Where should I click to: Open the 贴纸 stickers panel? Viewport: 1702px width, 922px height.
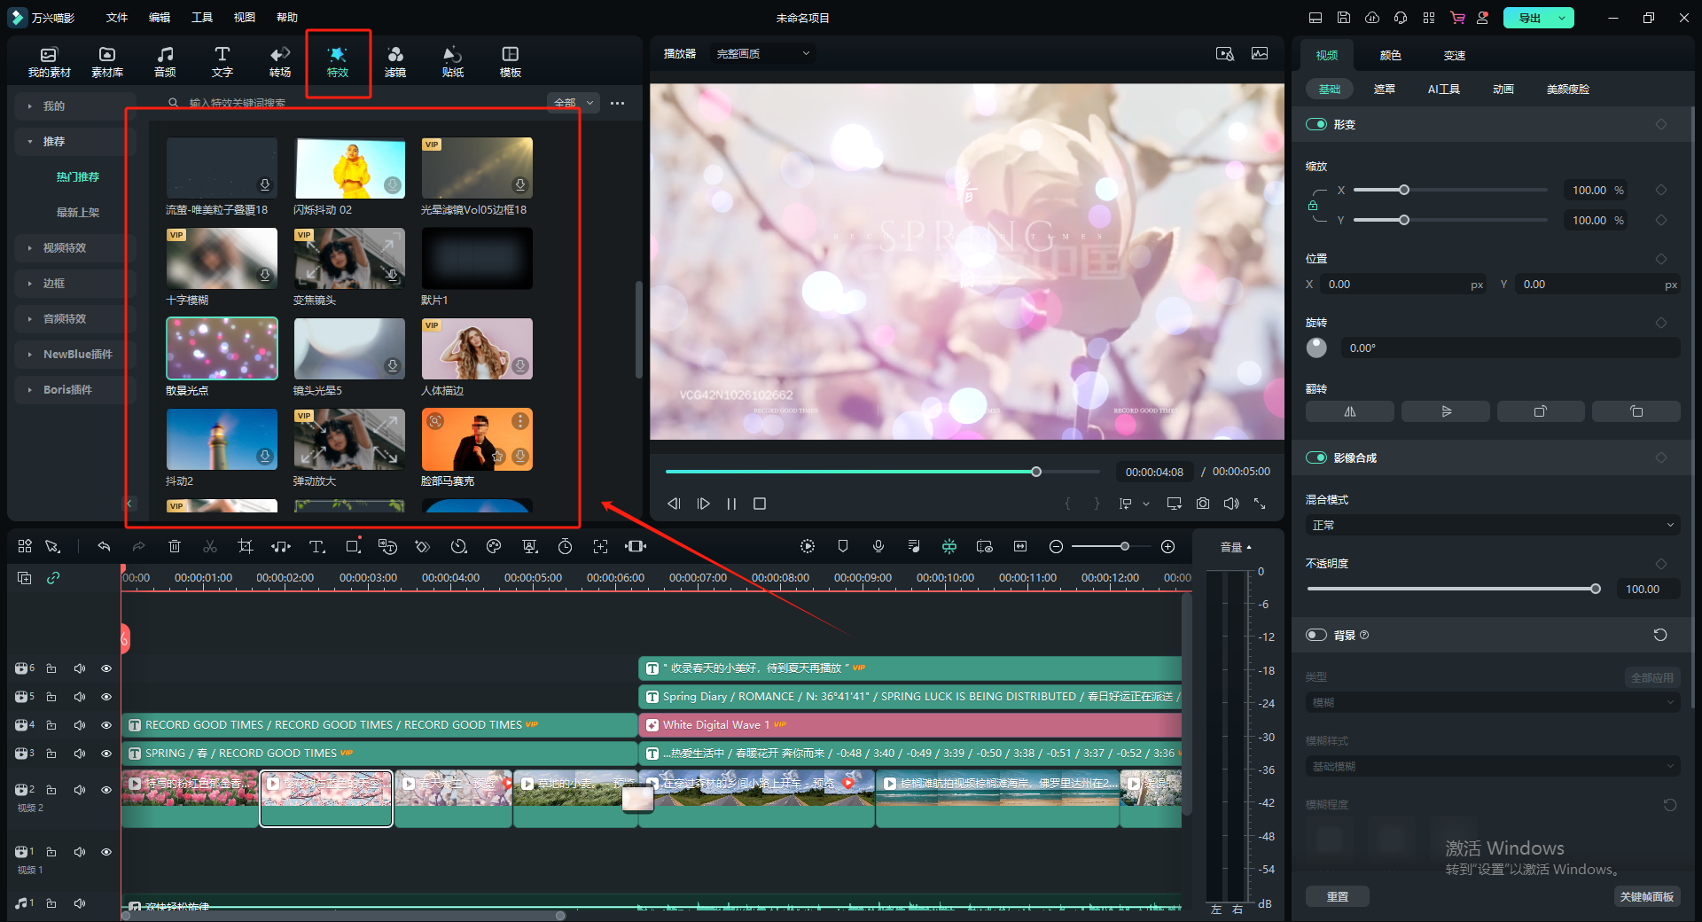pyautogui.click(x=452, y=61)
